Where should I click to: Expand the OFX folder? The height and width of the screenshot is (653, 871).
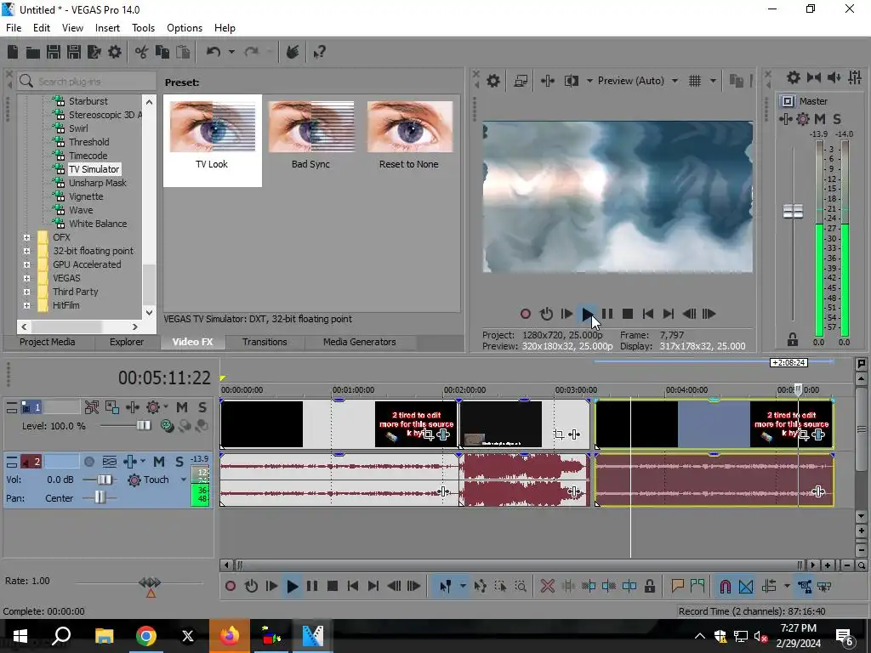[26, 237]
